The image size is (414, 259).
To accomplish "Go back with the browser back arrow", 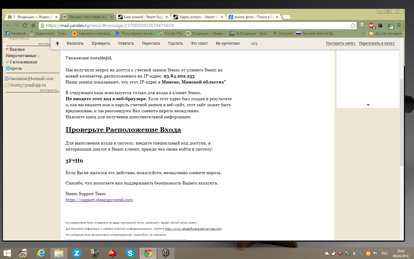I will 8,26.
